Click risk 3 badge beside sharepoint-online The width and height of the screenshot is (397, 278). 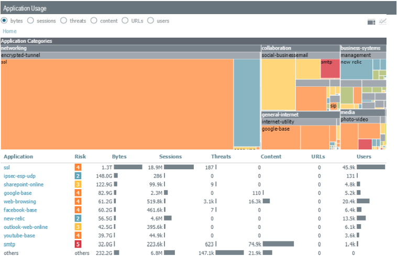[78, 184]
